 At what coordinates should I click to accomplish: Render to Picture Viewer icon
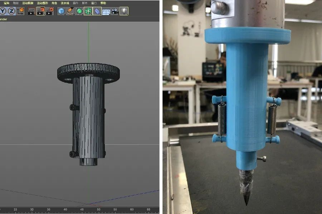41,11
